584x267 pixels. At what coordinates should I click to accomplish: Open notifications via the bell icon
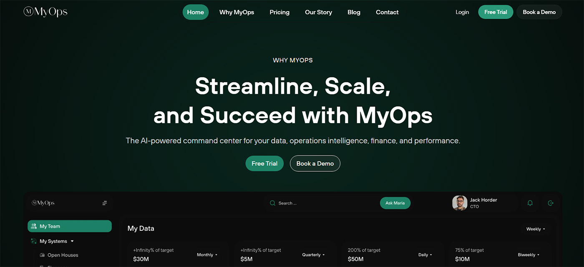[x=530, y=203]
